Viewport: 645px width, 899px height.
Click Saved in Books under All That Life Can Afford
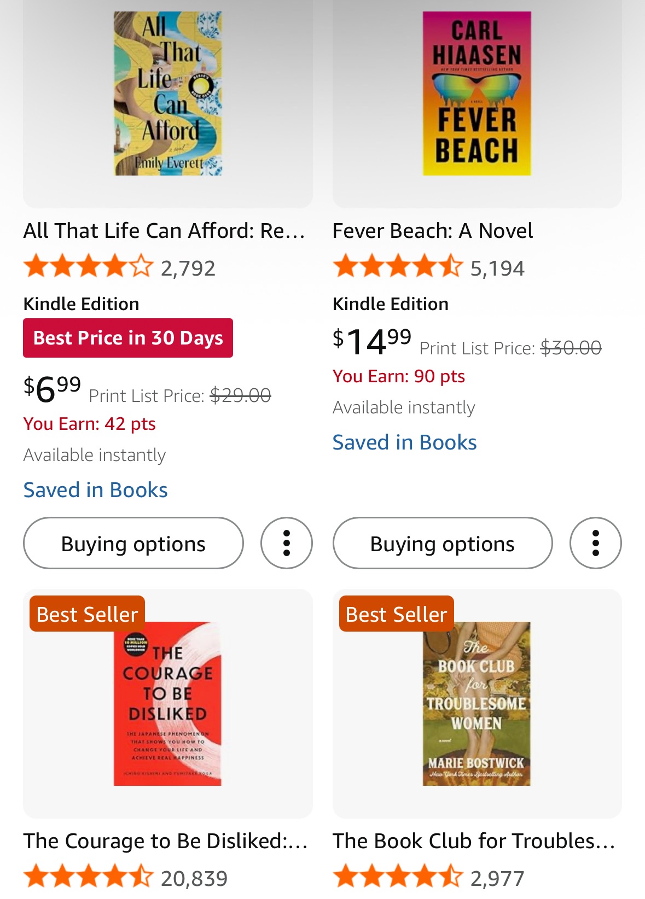click(x=95, y=490)
